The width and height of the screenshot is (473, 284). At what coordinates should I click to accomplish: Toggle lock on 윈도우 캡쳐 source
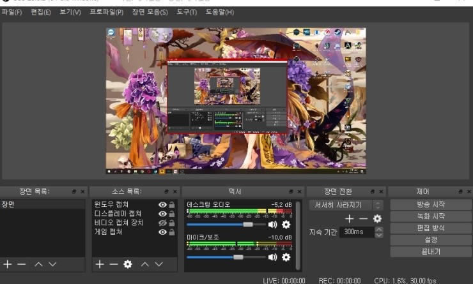[172, 205]
